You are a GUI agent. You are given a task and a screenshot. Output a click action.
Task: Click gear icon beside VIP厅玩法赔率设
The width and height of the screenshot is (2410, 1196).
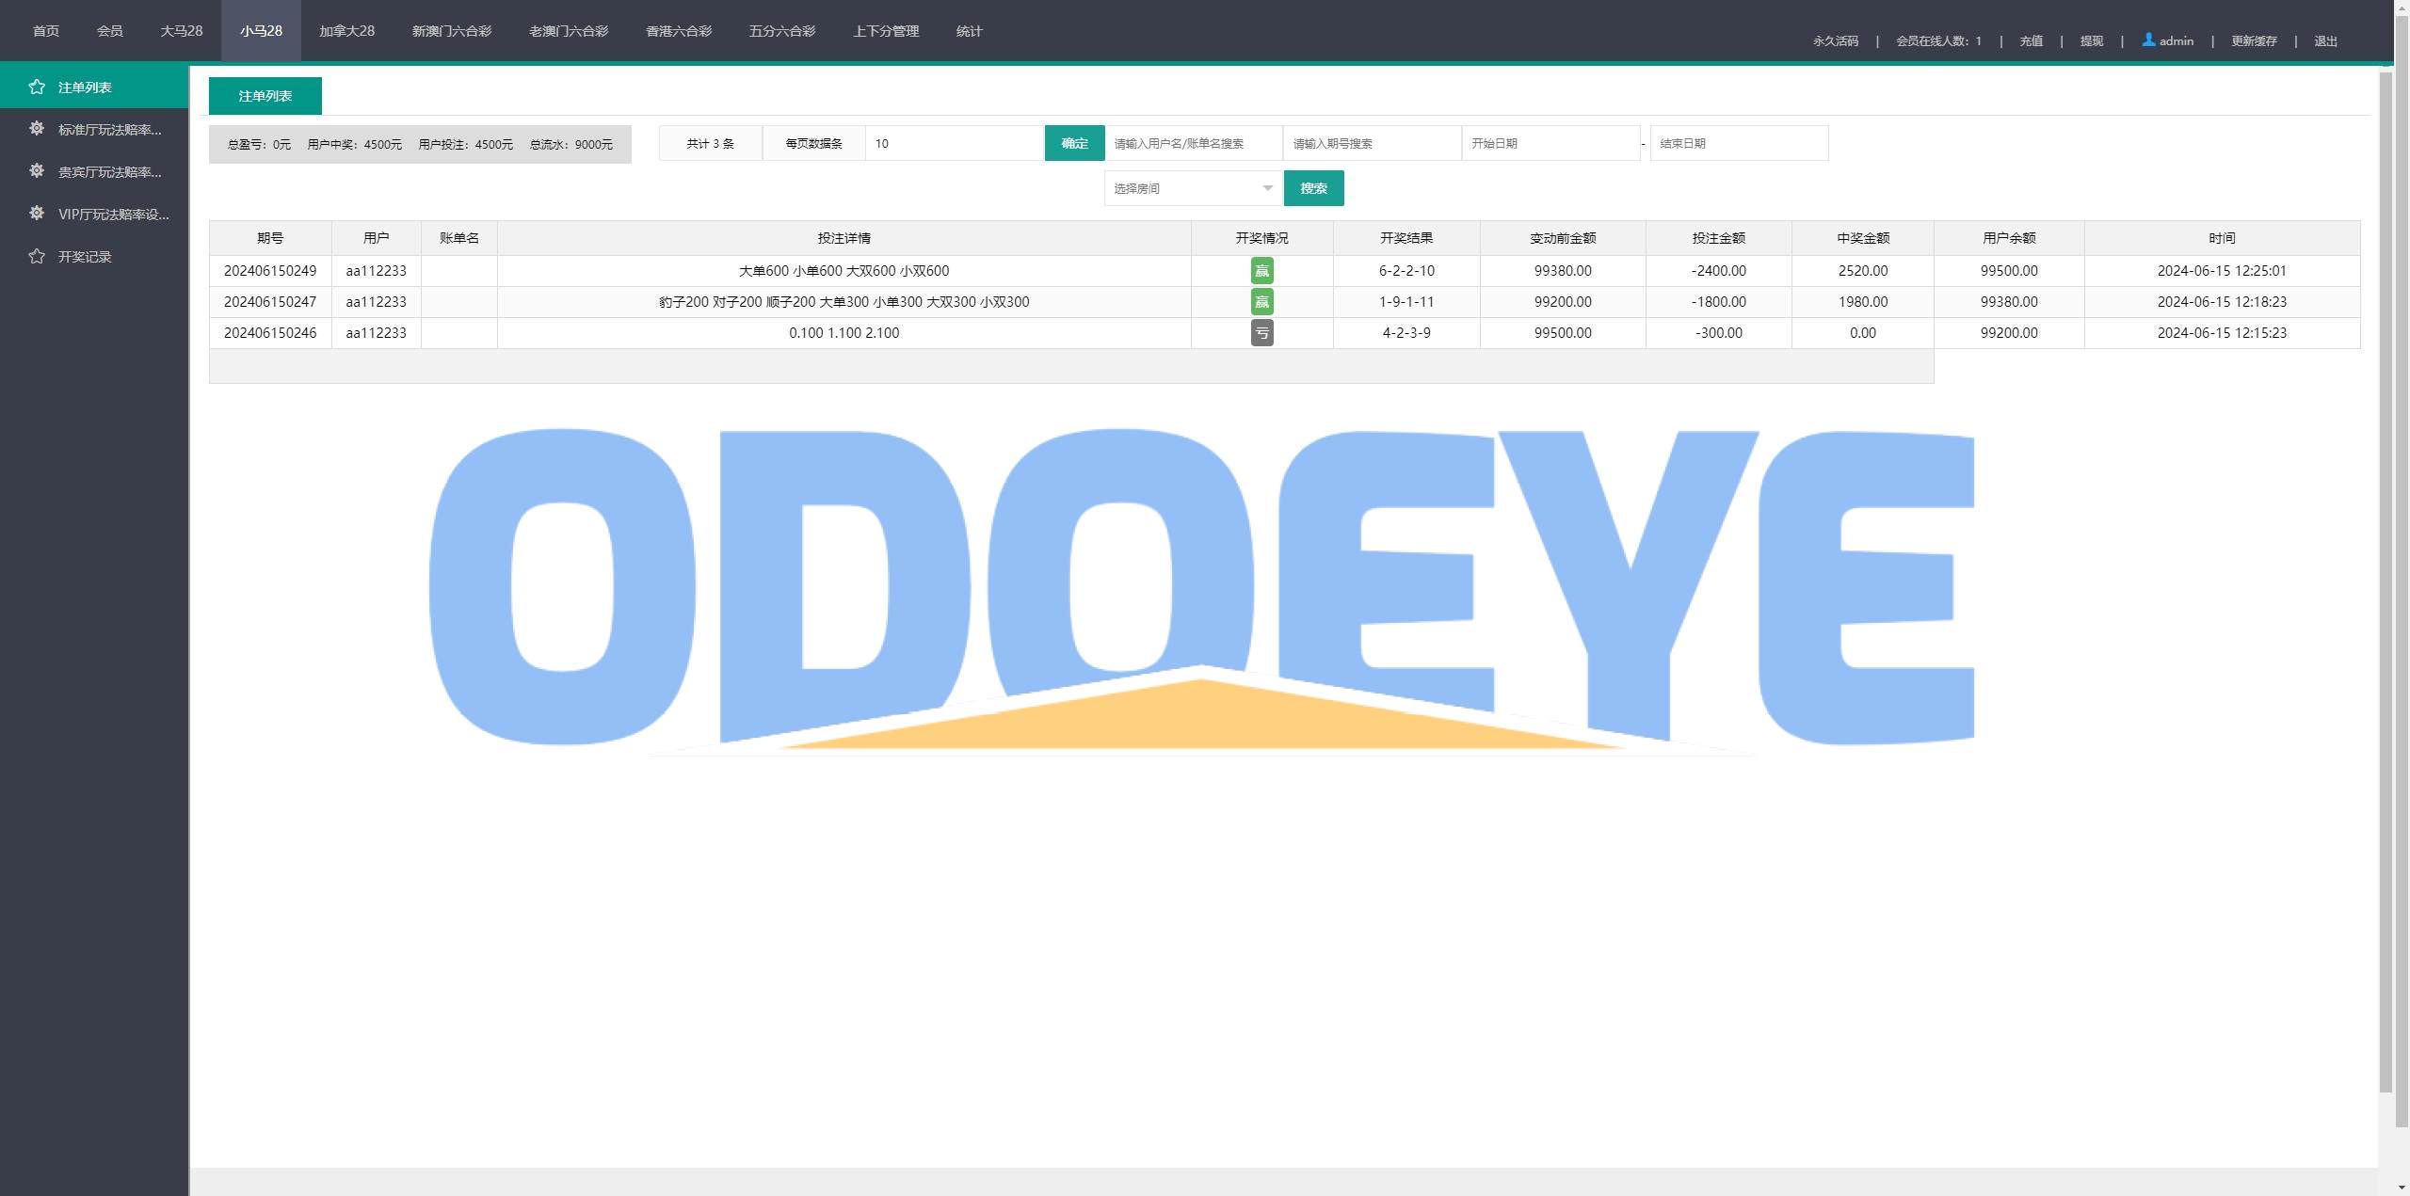37,213
